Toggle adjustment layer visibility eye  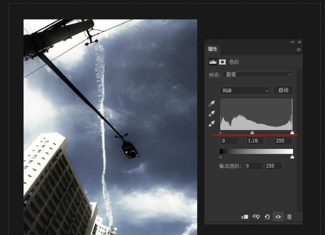pyautogui.click(x=278, y=217)
